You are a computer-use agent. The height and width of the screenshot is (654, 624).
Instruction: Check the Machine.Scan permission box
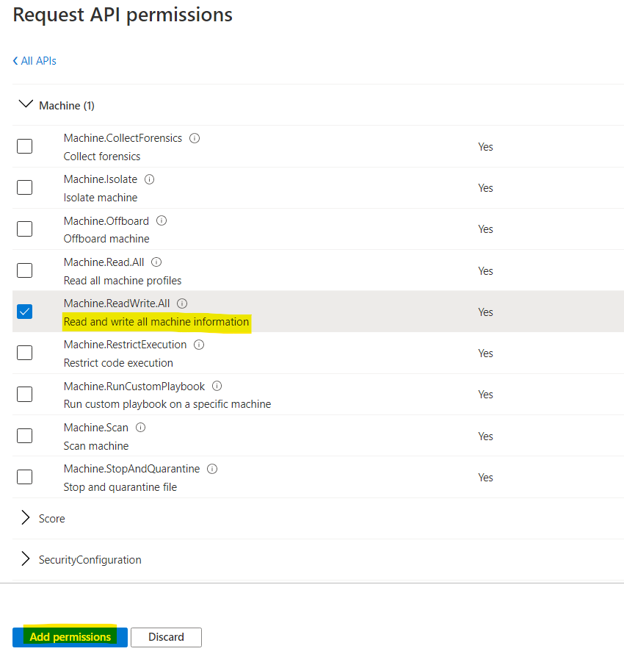pos(25,436)
